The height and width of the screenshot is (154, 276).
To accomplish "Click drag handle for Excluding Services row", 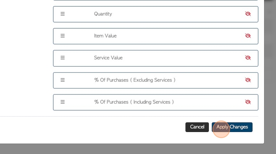I will (62, 80).
